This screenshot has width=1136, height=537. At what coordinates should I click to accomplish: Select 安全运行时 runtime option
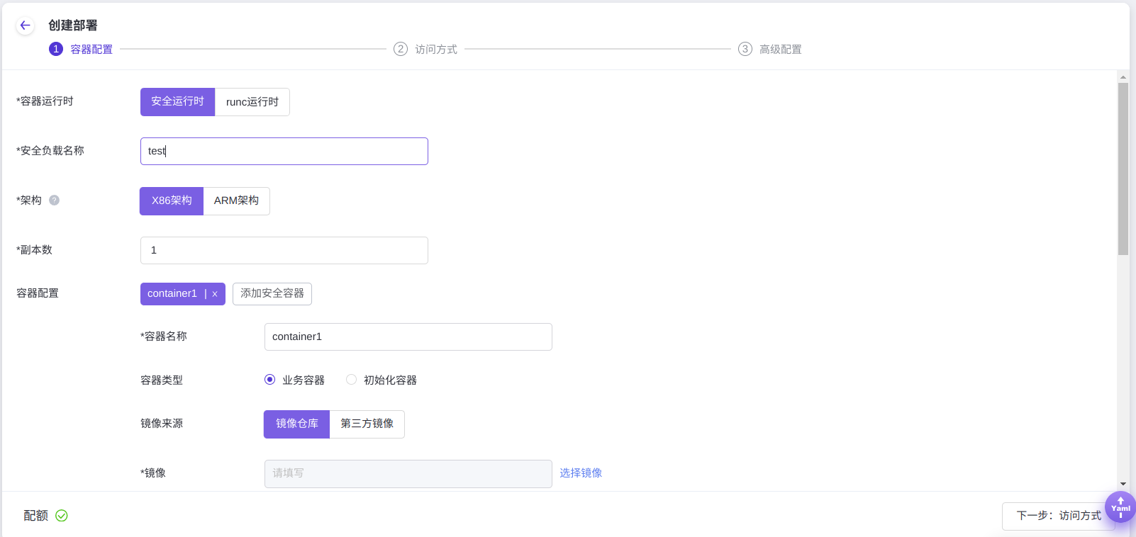(x=177, y=102)
